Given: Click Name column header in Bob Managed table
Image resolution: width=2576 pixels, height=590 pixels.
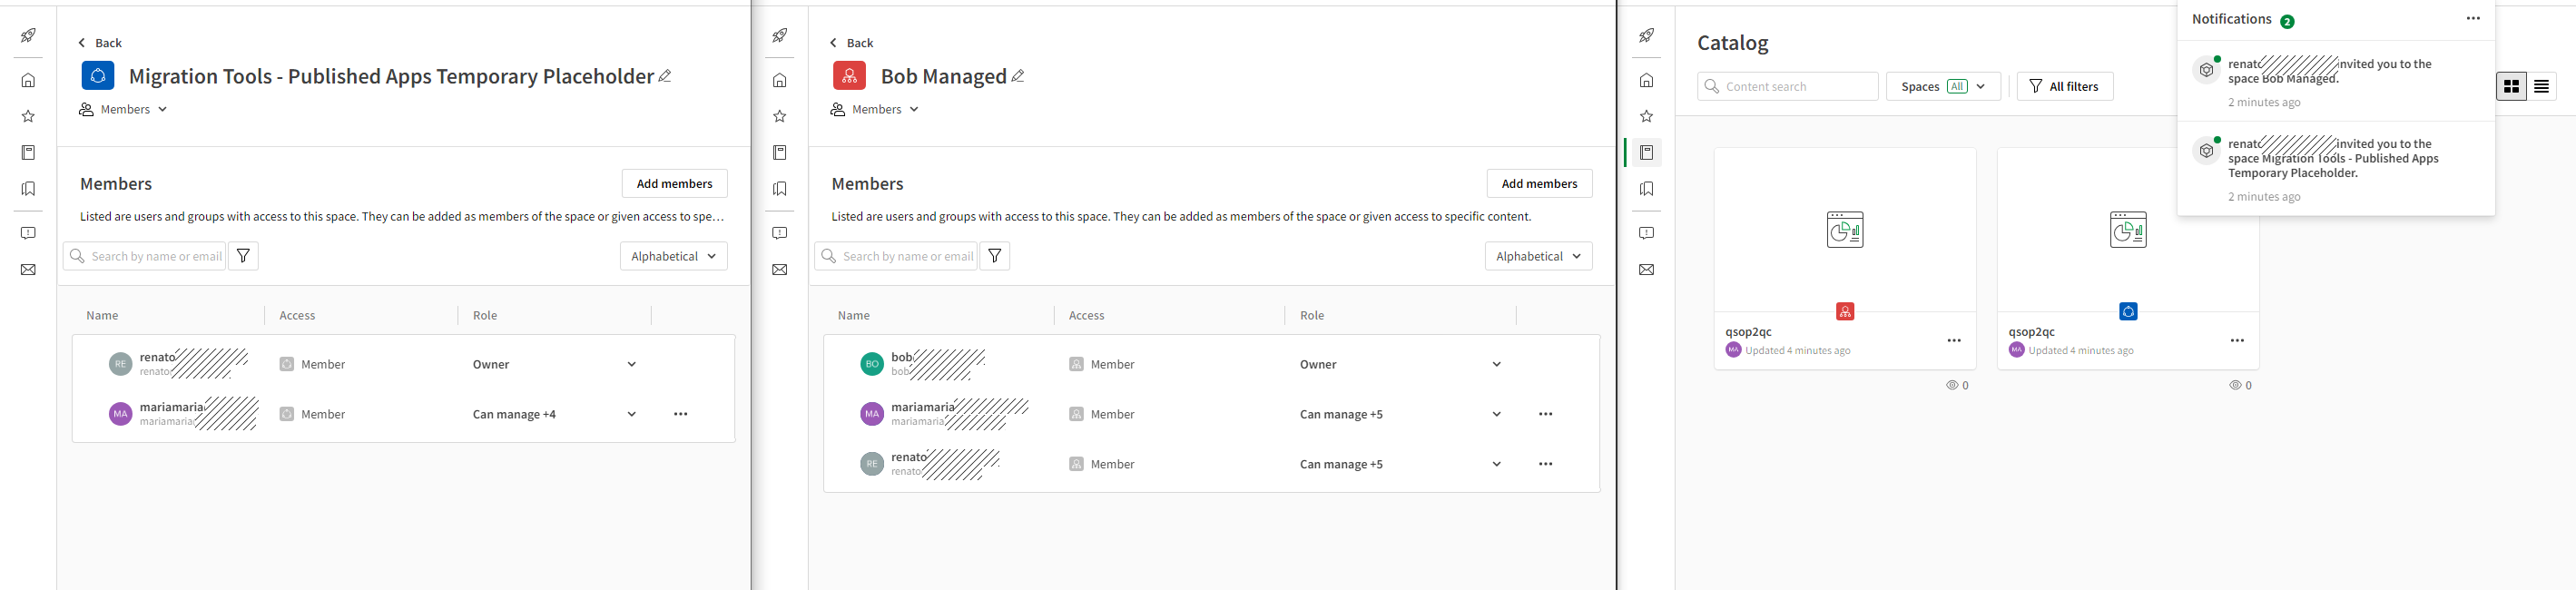Looking at the screenshot, I should tap(854, 315).
